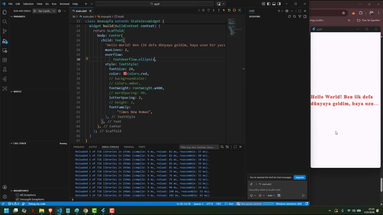Open the Selection menu

(28, 4)
